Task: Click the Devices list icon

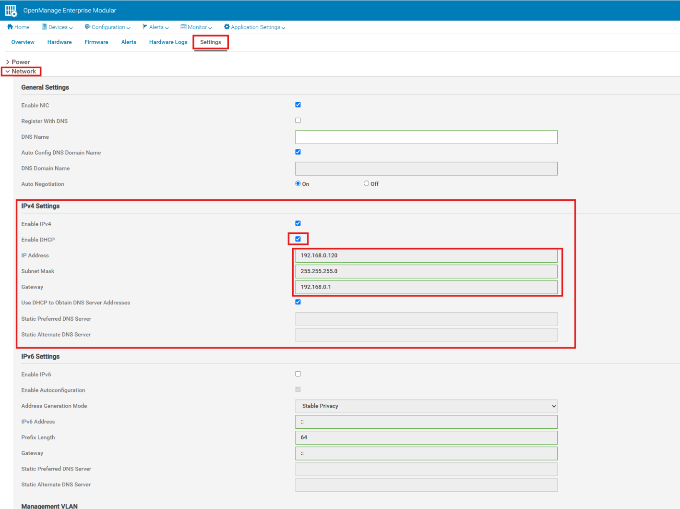Action: click(x=44, y=27)
